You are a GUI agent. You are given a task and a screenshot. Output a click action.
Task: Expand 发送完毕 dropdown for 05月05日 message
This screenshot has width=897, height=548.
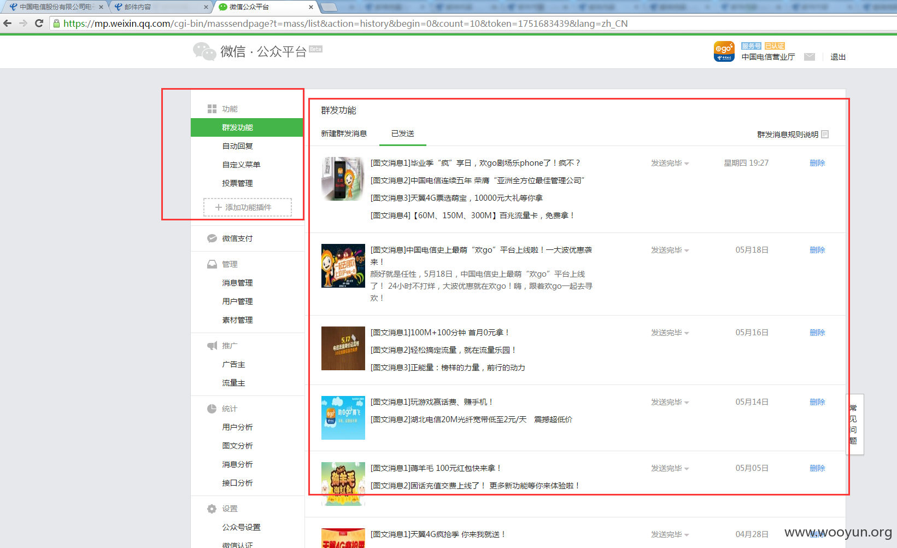click(670, 468)
